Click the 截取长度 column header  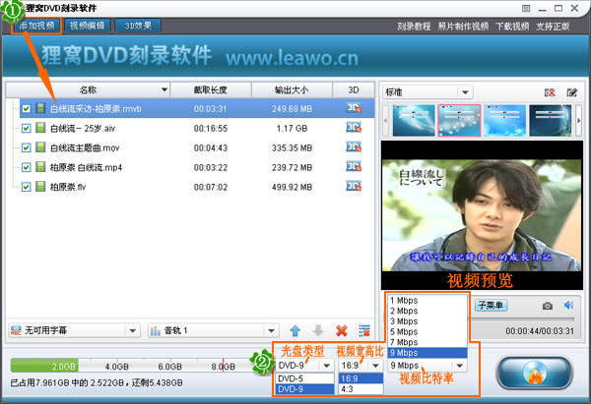[211, 89]
